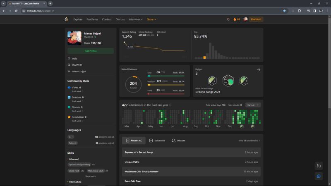Image resolution: width=331 pixels, height=186 pixels.
Task: Go to Problems page
Action: coord(92,19)
